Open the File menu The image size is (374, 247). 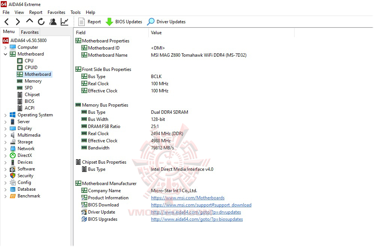tap(6, 12)
